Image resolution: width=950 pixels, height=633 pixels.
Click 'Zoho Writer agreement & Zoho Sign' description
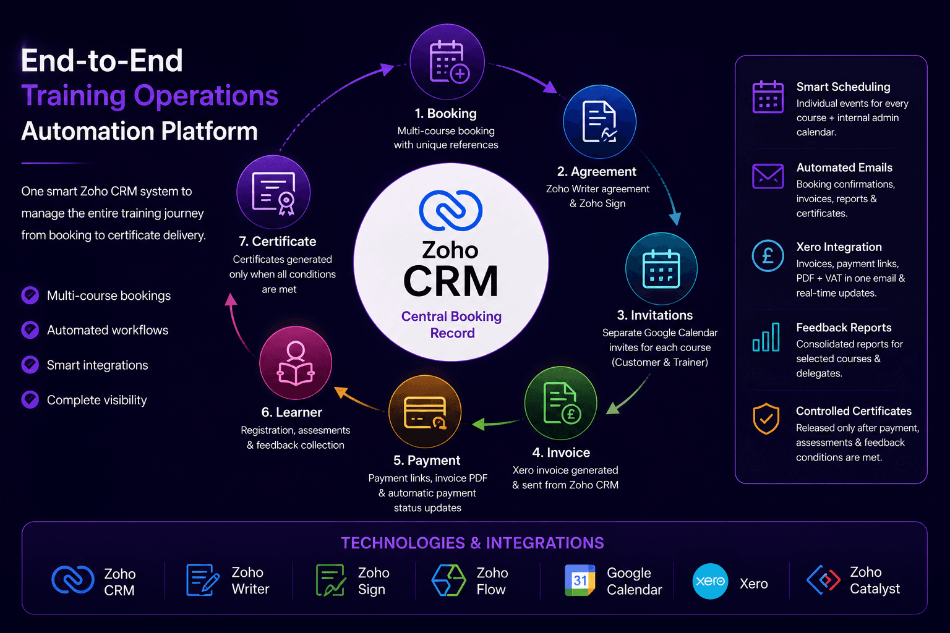point(597,196)
